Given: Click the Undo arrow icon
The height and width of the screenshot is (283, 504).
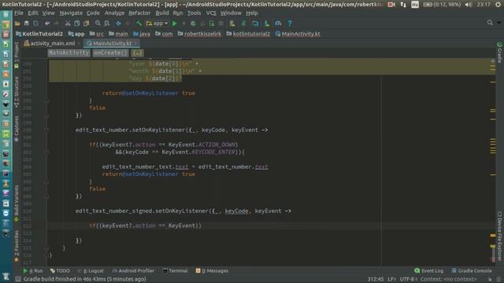Looking at the screenshot, I should (47, 24).
